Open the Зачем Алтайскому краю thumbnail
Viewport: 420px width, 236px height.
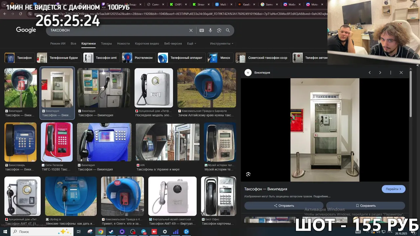point(207,88)
